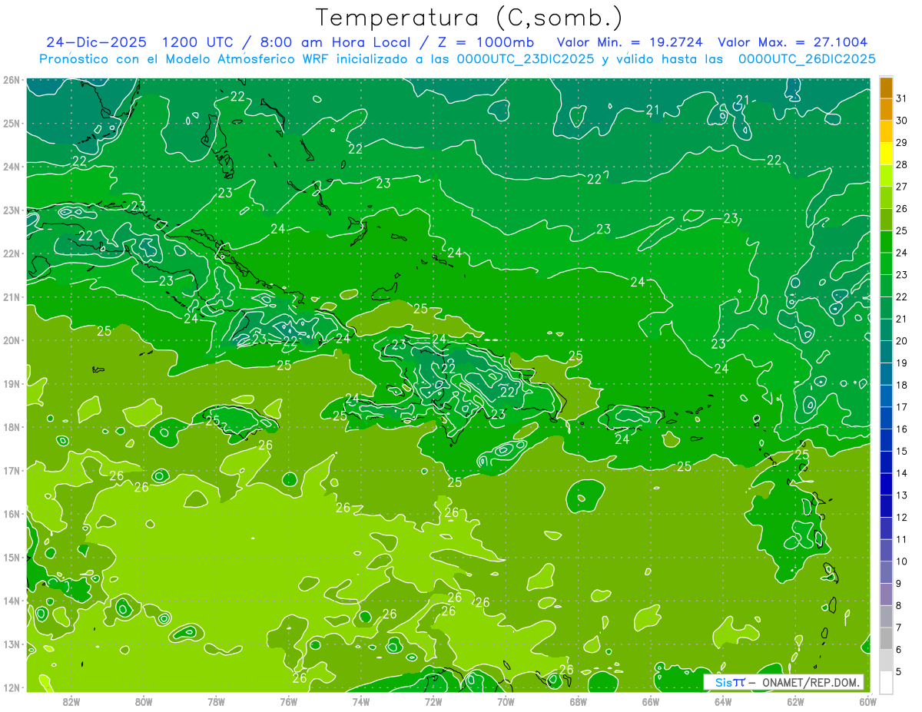Image resolution: width=922 pixels, height=712 pixels.
Task: Click the "68W" longitude axis label
Action: [x=578, y=701]
